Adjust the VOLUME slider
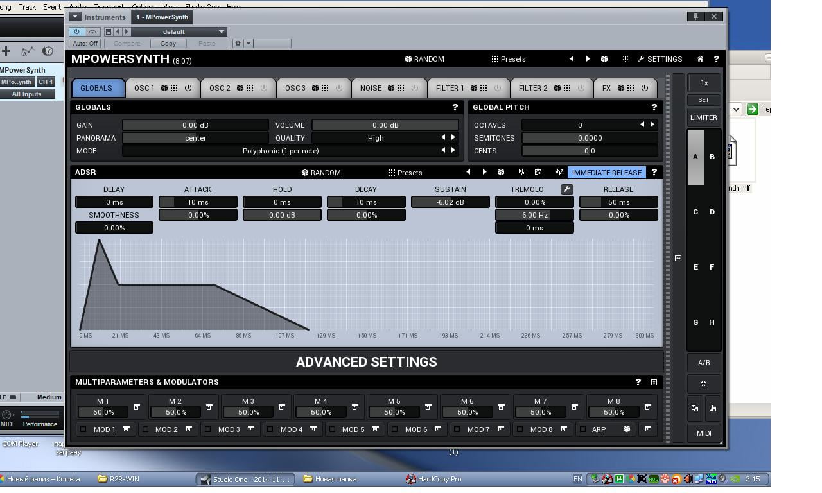 coord(385,125)
